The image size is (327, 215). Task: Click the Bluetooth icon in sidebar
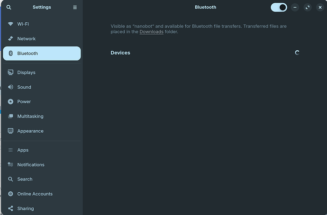pos(10,54)
